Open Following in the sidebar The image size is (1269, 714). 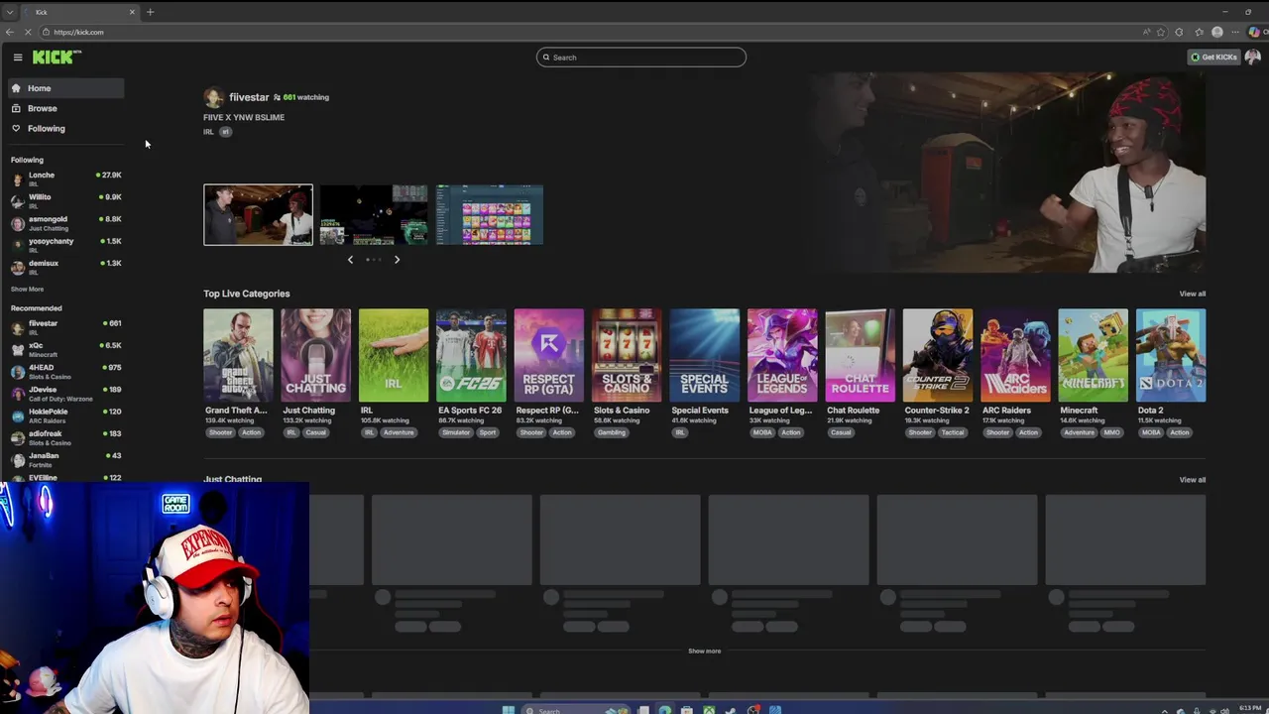tap(65, 128)
